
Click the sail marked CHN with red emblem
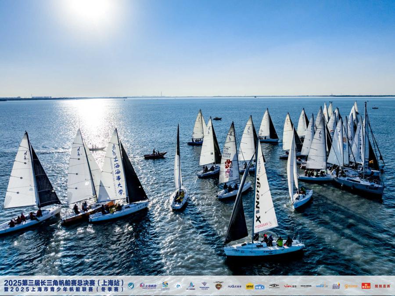pos(229,158)
